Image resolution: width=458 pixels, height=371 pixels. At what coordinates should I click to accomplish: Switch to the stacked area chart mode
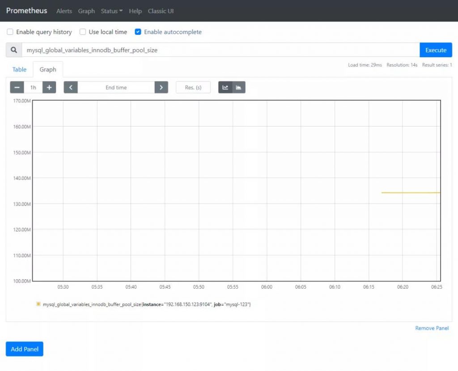click(239, 87)
